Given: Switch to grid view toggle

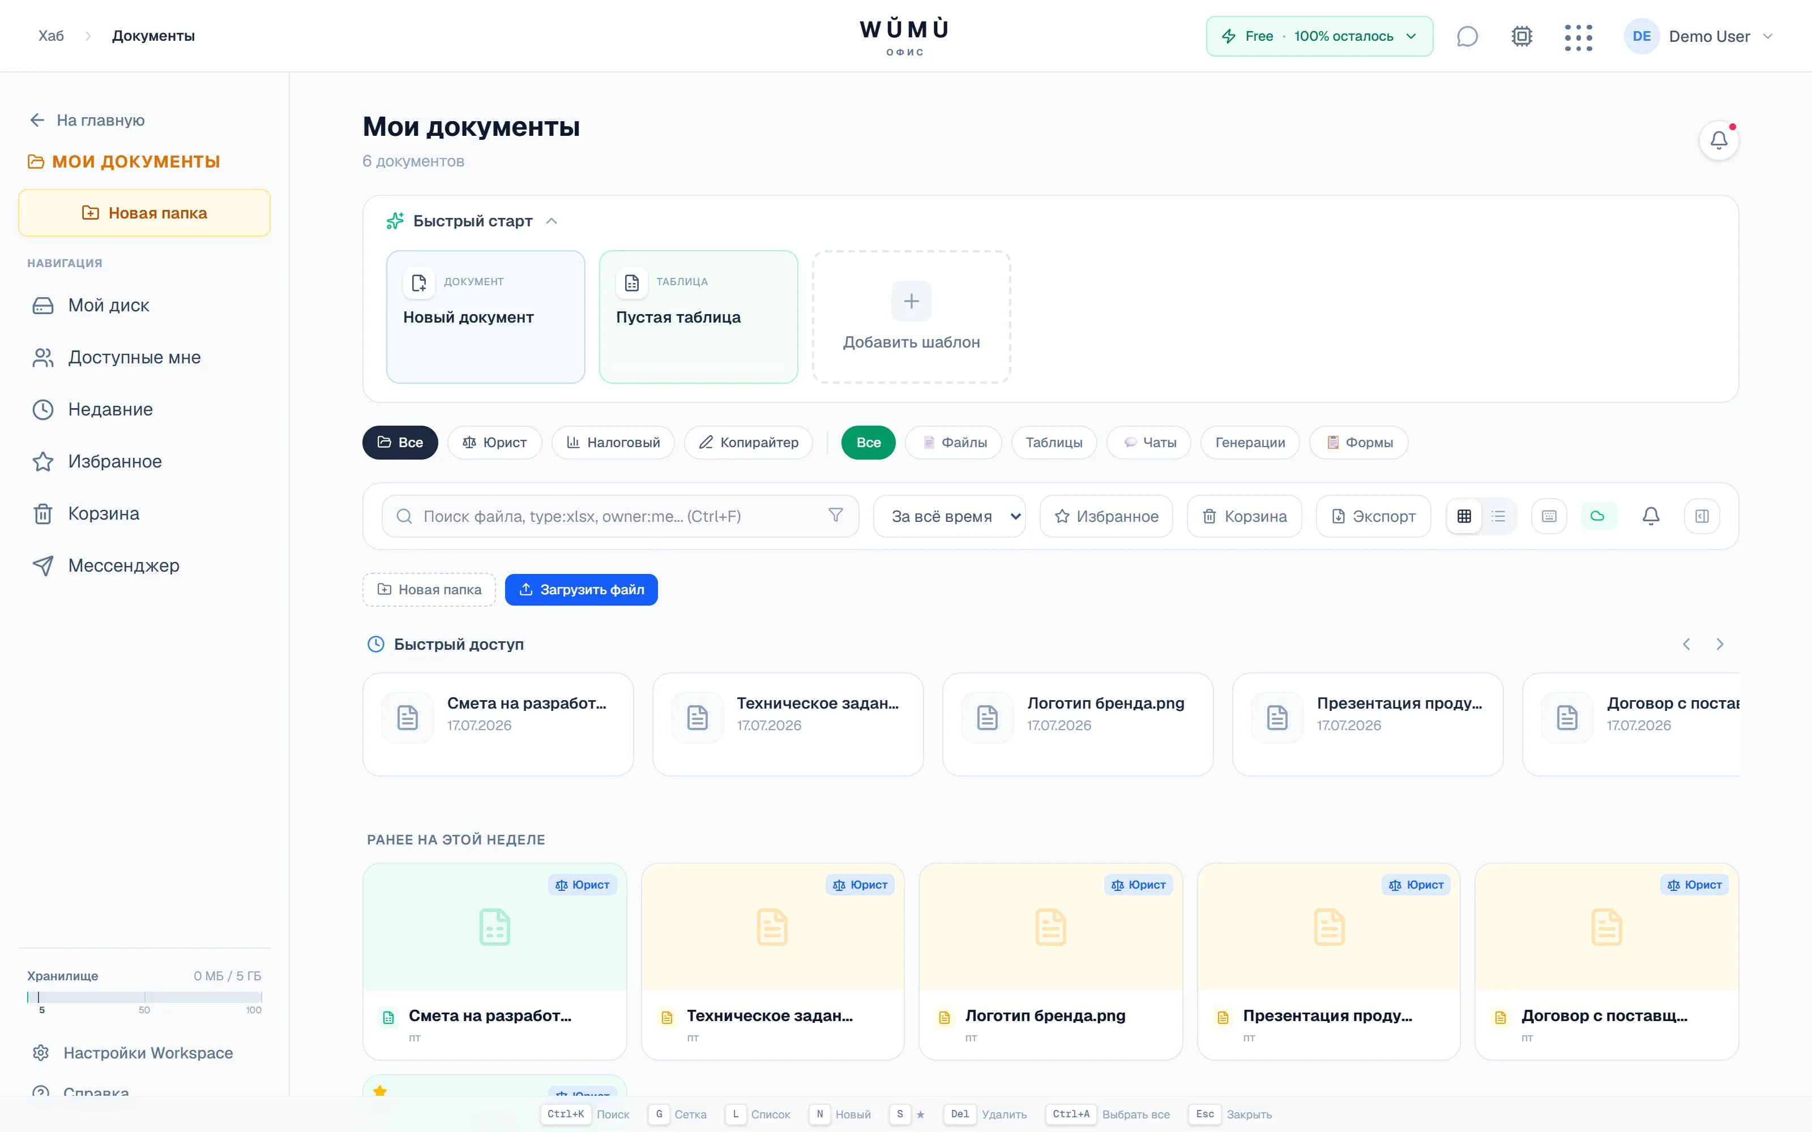Looking at the screenshot, I should 1464,516.
